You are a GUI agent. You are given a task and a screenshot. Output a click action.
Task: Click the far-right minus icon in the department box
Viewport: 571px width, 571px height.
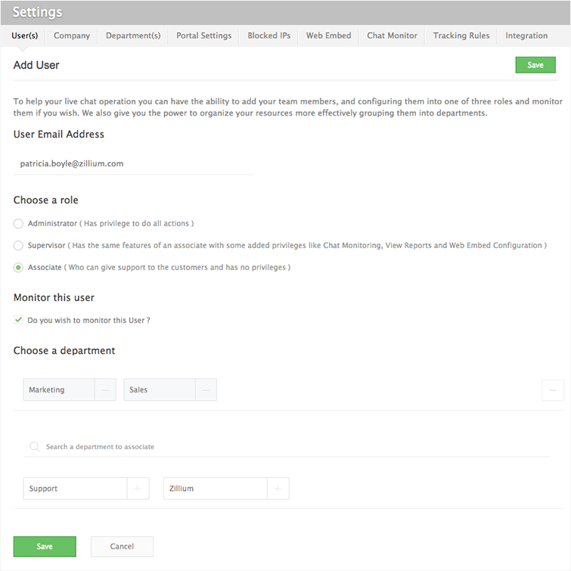point(553,390)
